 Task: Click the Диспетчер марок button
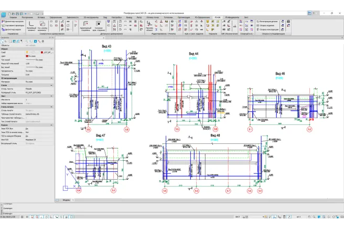tap(14, 28)
